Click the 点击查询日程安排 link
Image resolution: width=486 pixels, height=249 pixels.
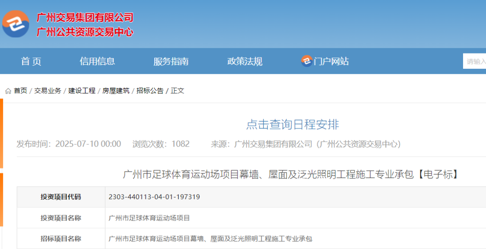tap(292, 124)
